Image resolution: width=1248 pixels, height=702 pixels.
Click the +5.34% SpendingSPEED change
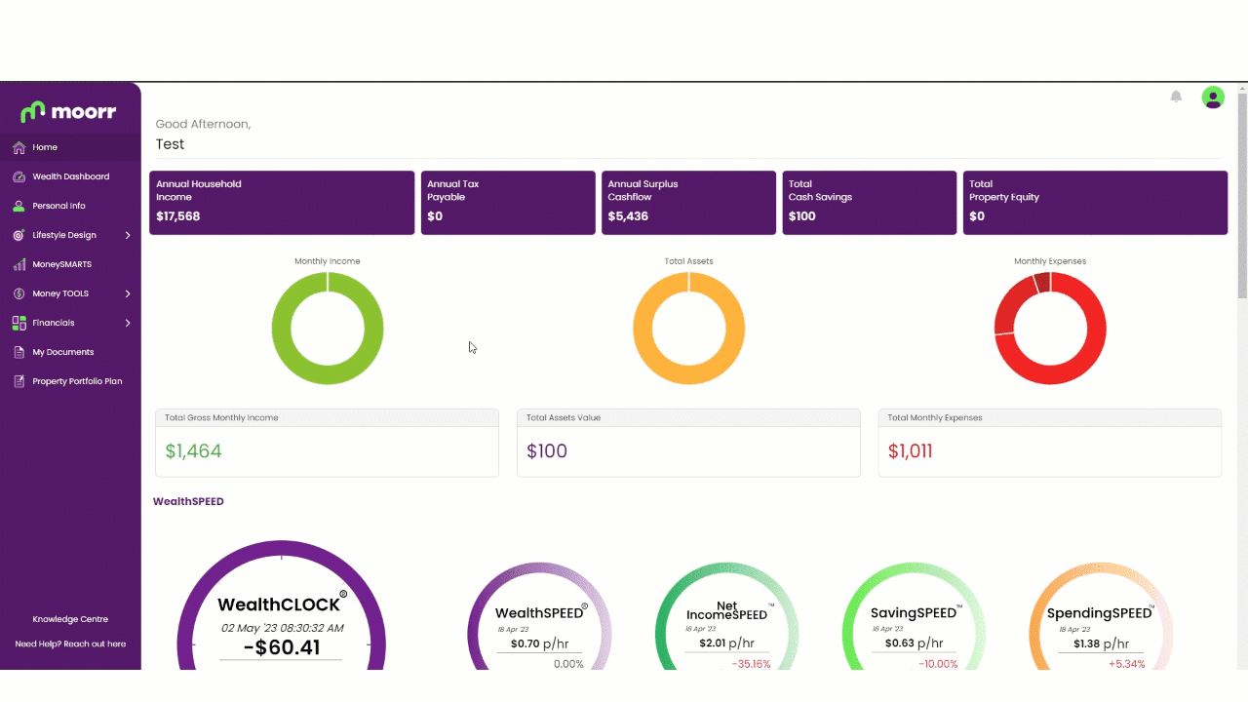tap(1127, 664)
